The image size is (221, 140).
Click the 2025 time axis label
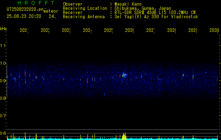108,30
